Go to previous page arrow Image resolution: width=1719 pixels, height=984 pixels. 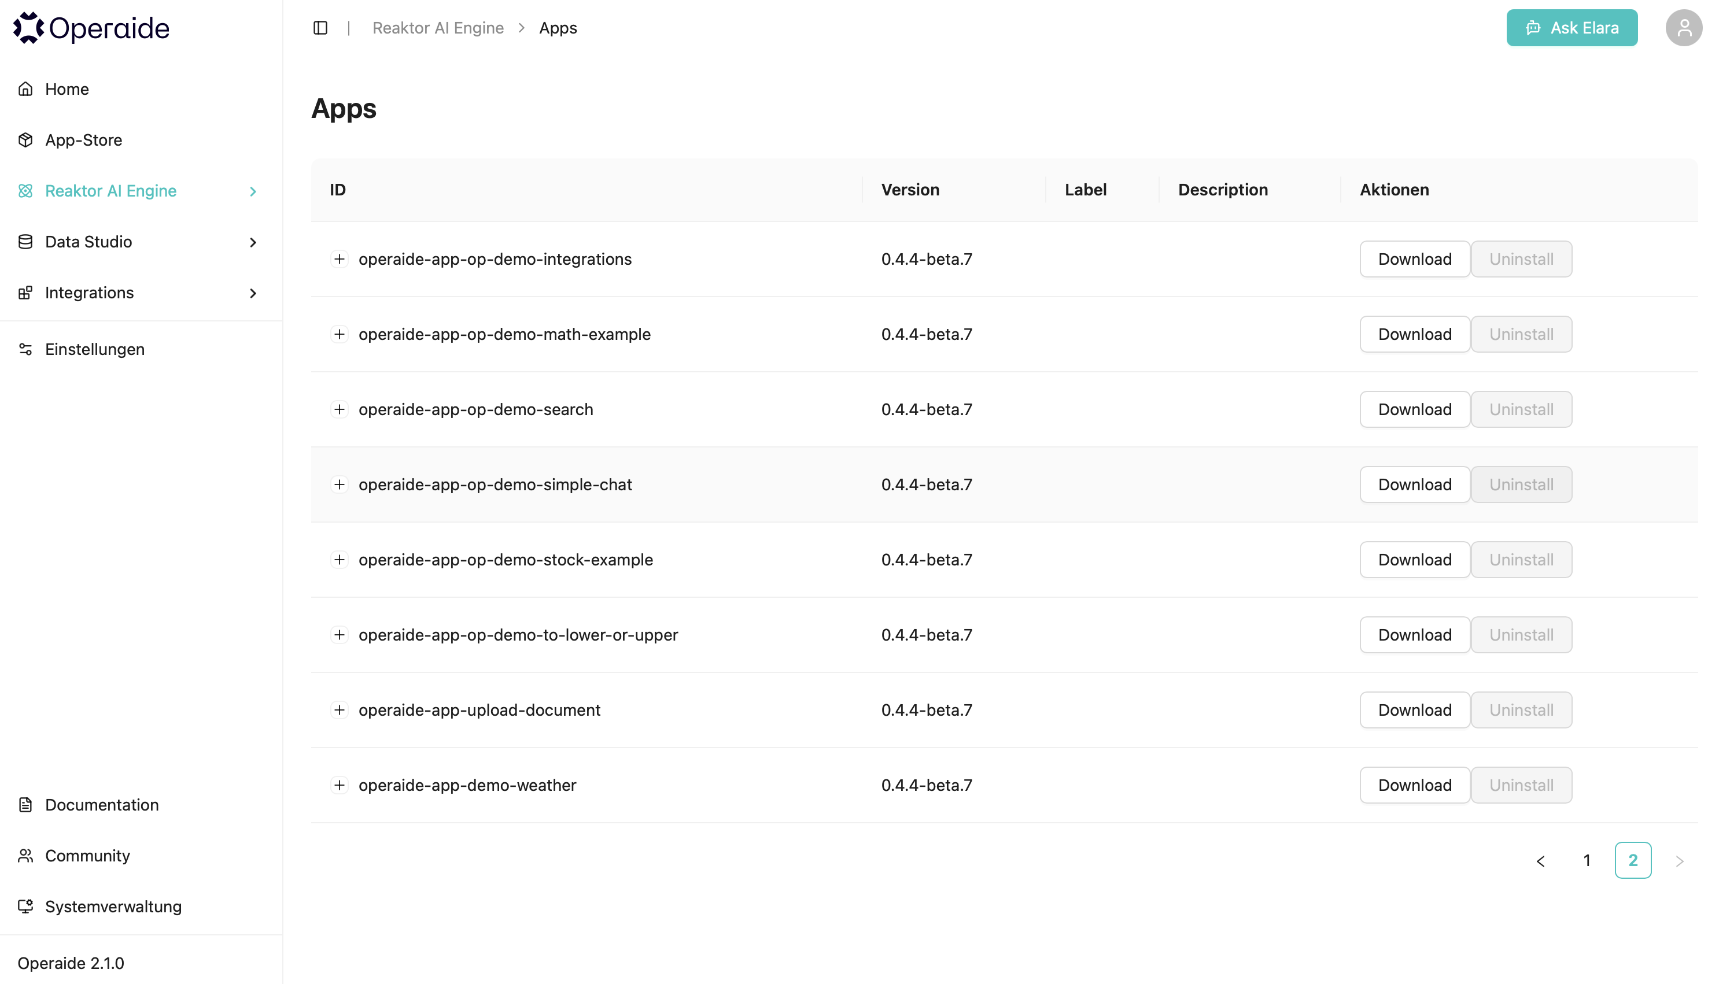click(1540, 861)
